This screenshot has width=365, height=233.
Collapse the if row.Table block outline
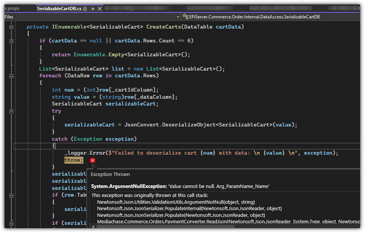tap(11, 195)
